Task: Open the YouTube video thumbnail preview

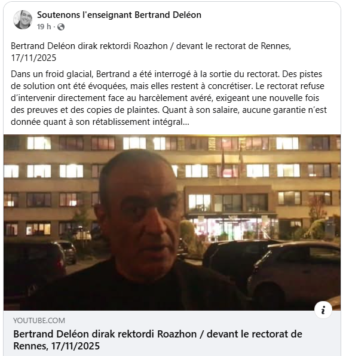Action: coord(172,222)
